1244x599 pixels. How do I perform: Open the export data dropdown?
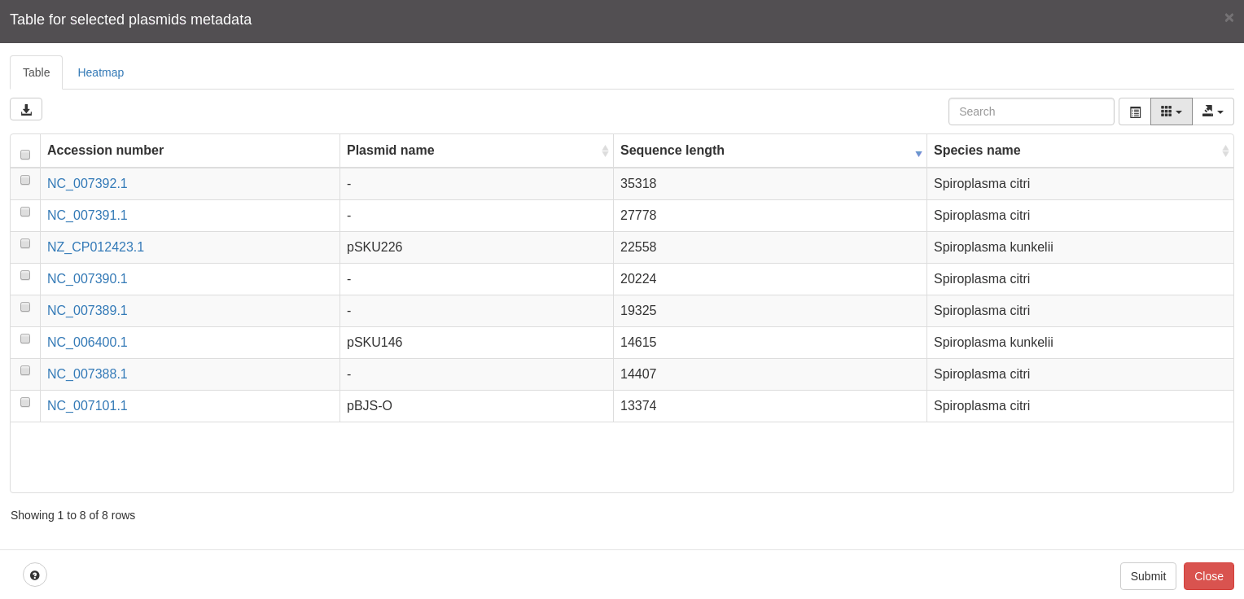(1213, 111)
